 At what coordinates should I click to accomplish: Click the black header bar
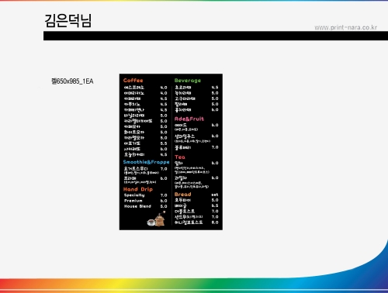(216, 36)
